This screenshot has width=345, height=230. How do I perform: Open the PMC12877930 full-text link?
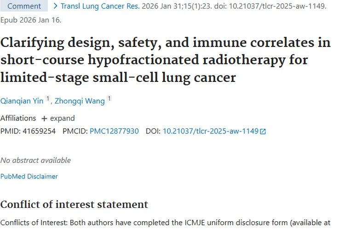pyautogui.click(x=114, y=131)
